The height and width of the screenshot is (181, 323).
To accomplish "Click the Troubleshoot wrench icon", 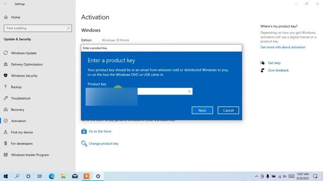I will 6,98.
